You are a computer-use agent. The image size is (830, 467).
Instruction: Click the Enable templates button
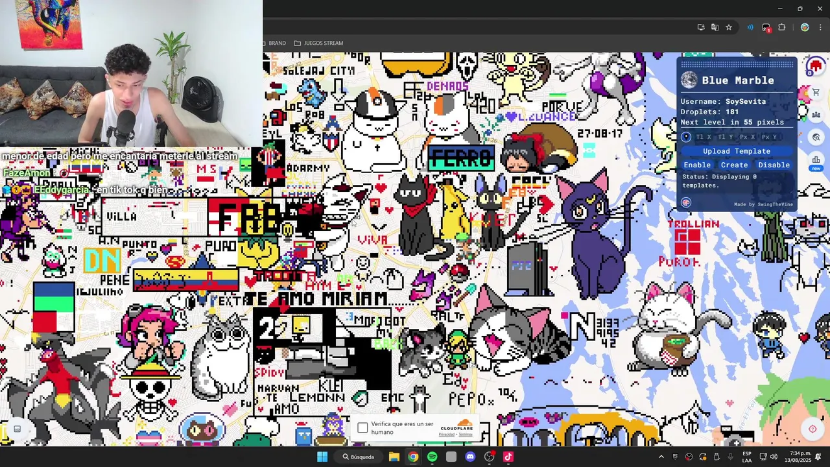click(697, 165)
